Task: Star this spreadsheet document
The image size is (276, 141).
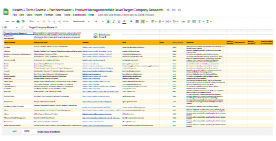Action: point(168,10)
